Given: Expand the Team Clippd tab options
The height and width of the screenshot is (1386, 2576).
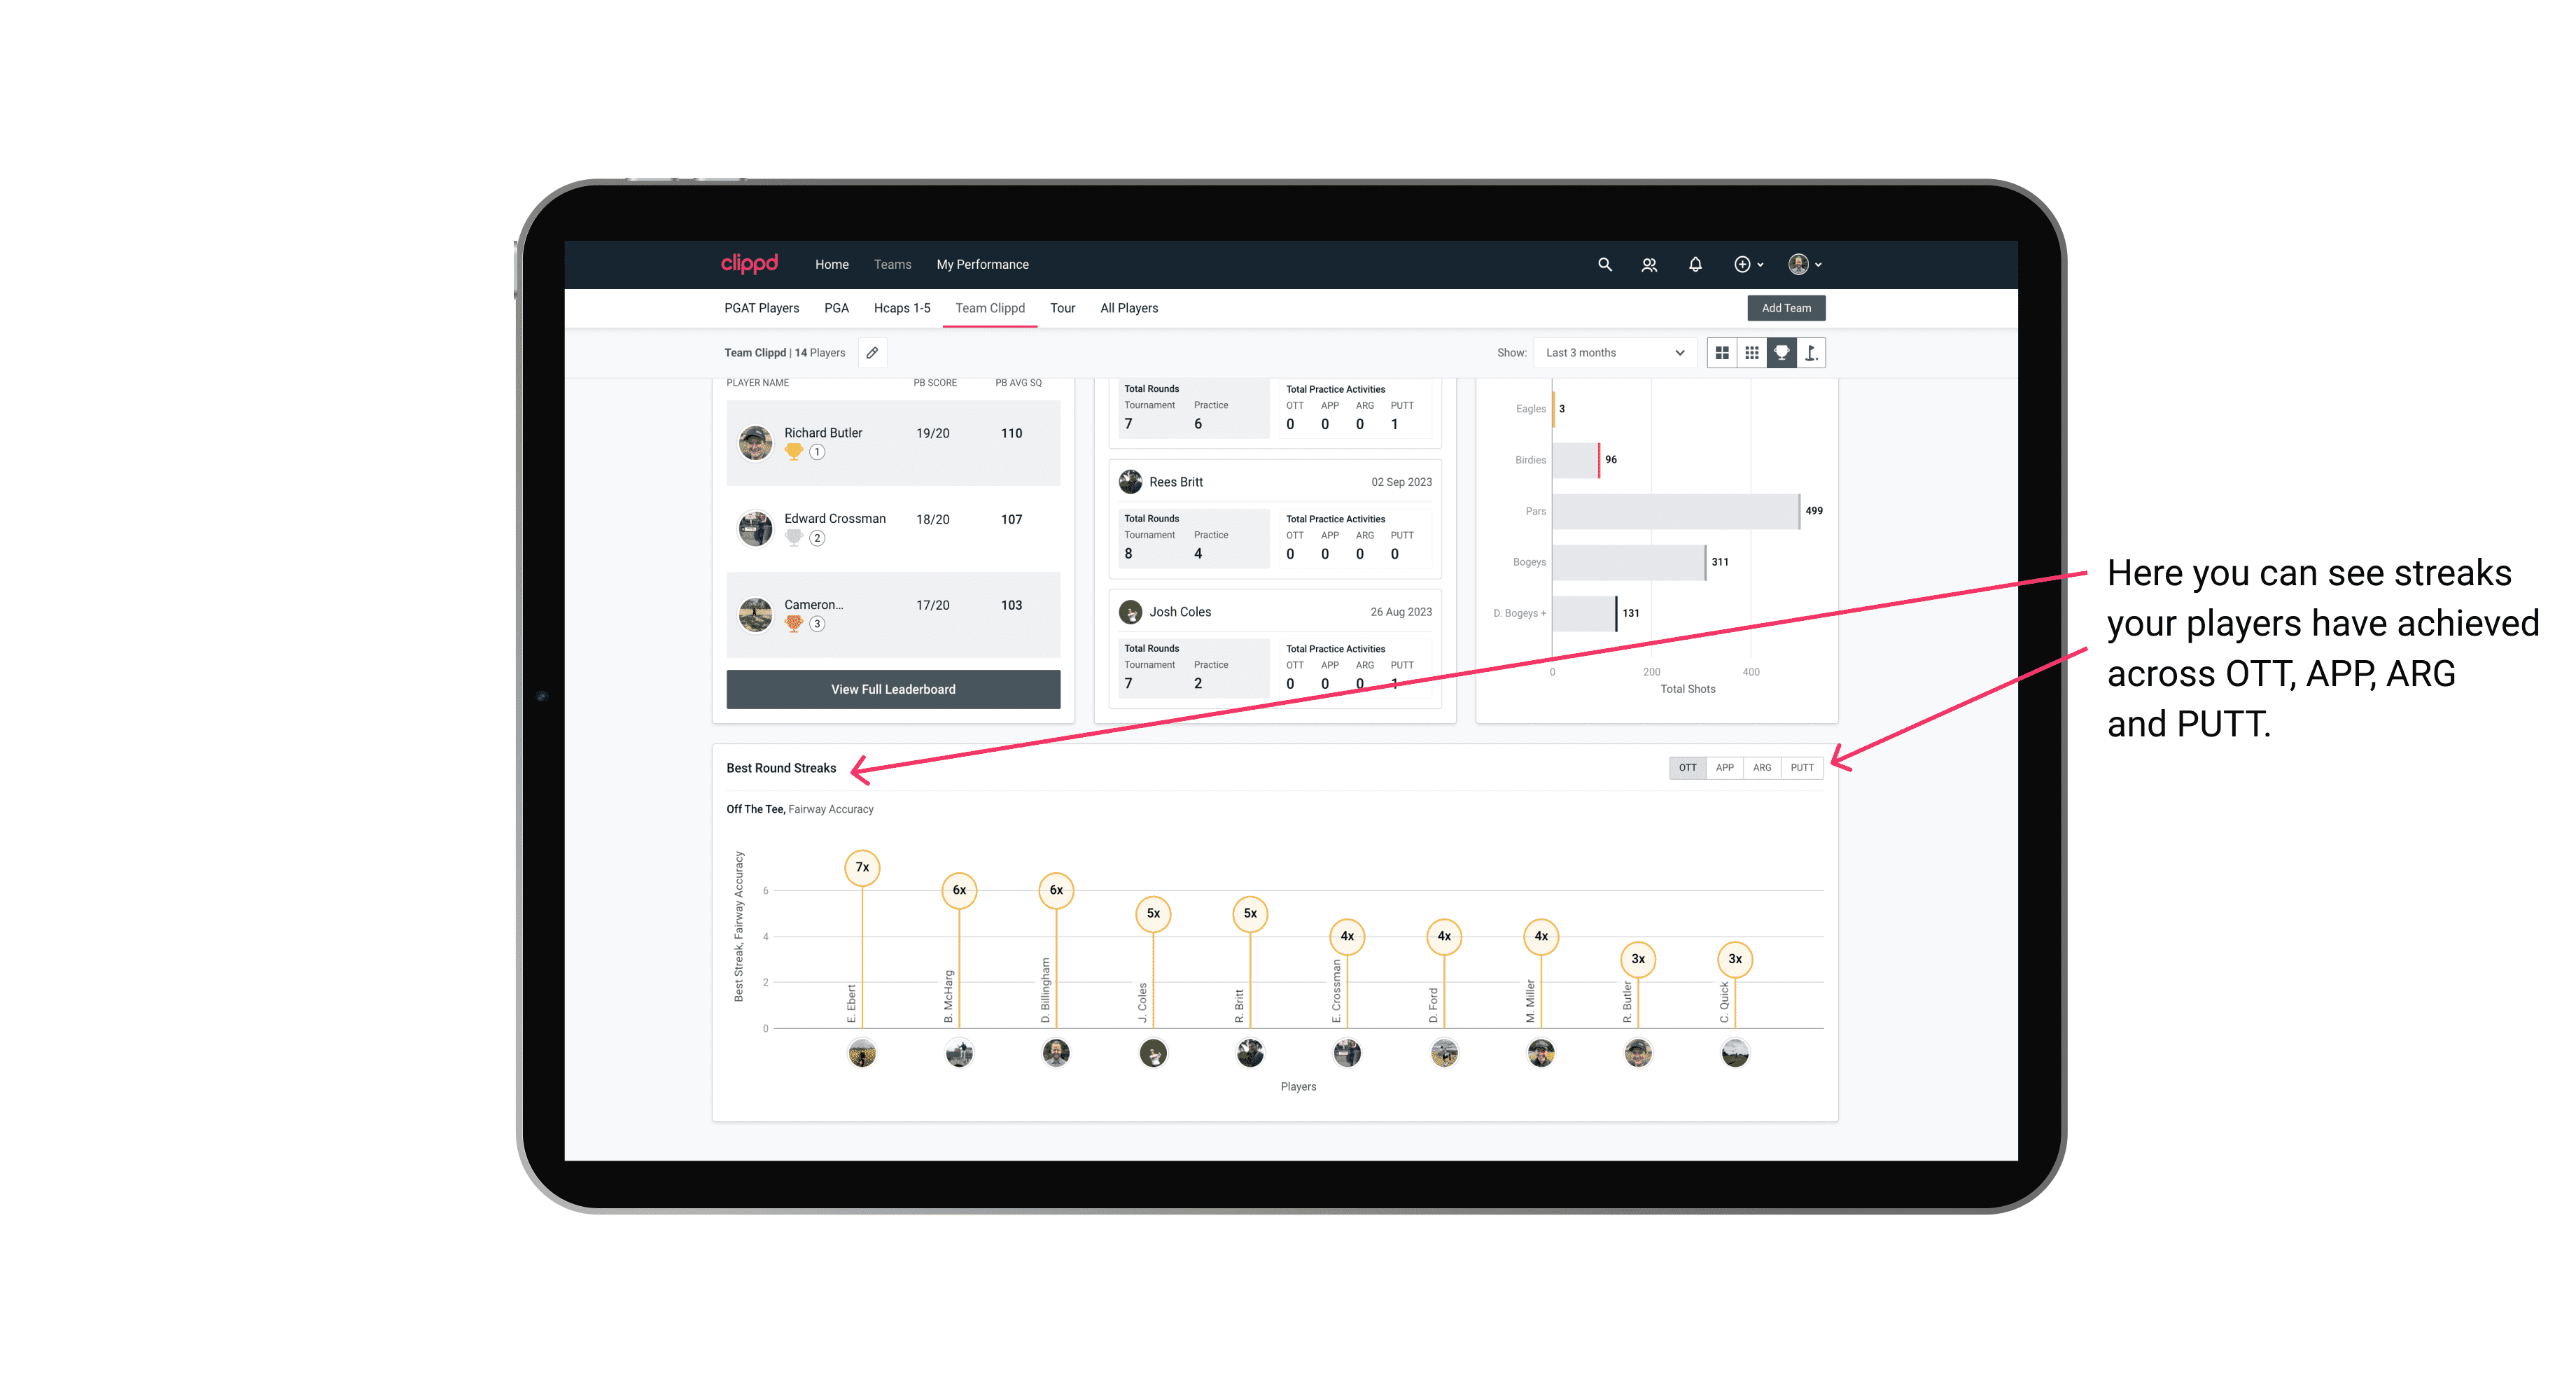Looking at the screenshot, I should [x=990, y=307].
